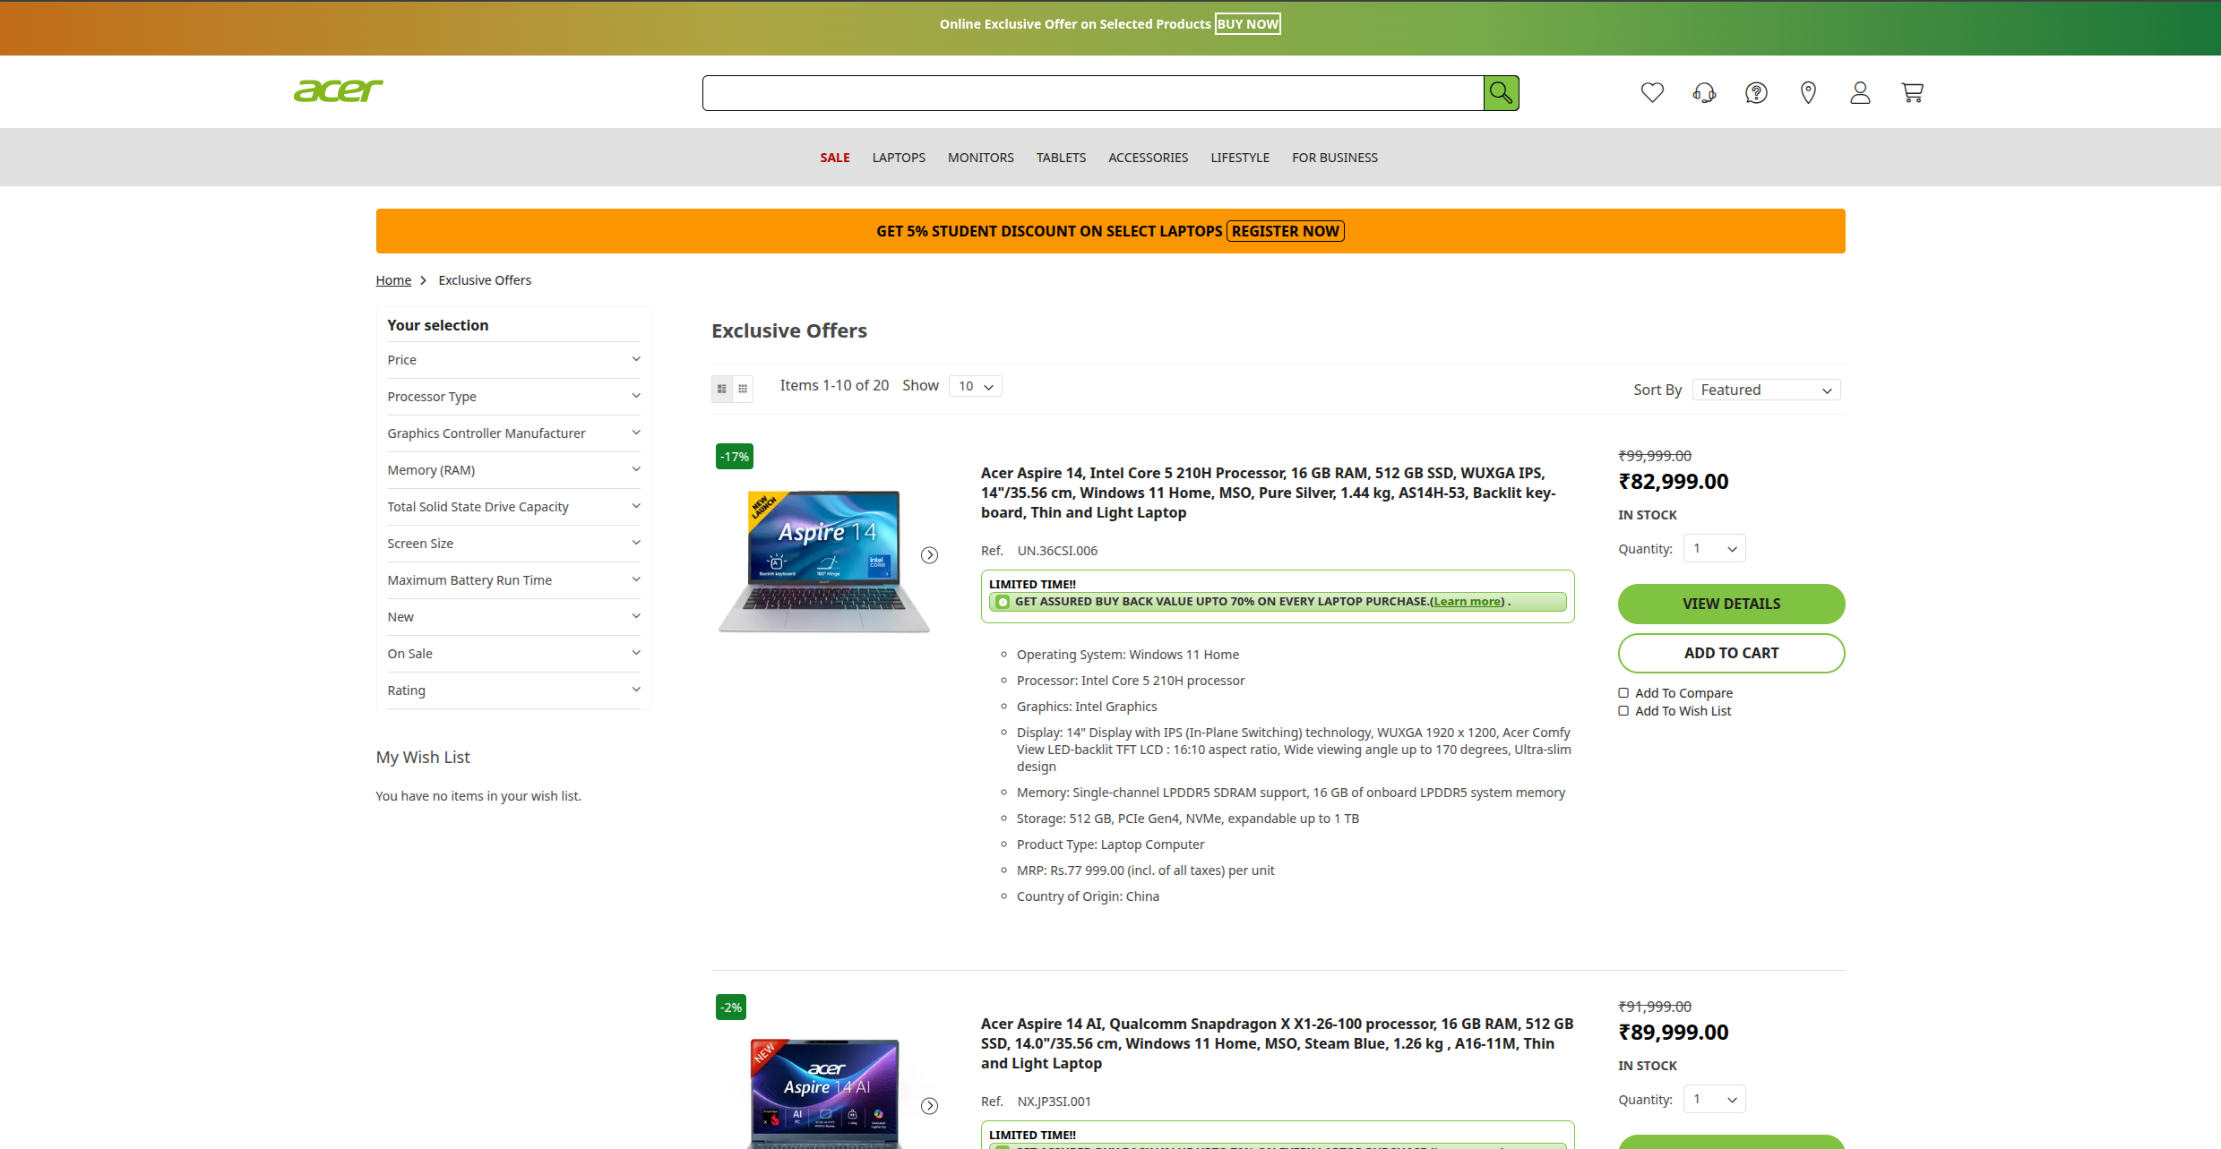The width and height of the screenshot is (2221, 1149).
Task: Open Quantity dropdown for Aspire 14
Action: pos(1714,549)
